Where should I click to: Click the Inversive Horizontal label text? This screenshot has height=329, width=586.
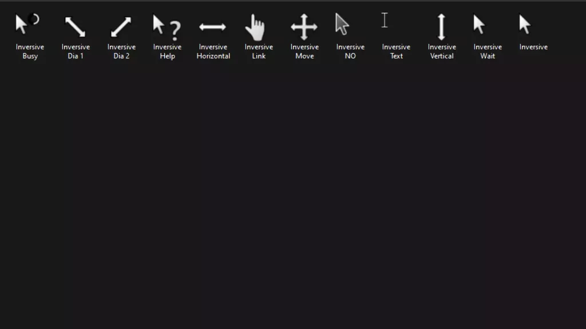(x=212, y=51)
